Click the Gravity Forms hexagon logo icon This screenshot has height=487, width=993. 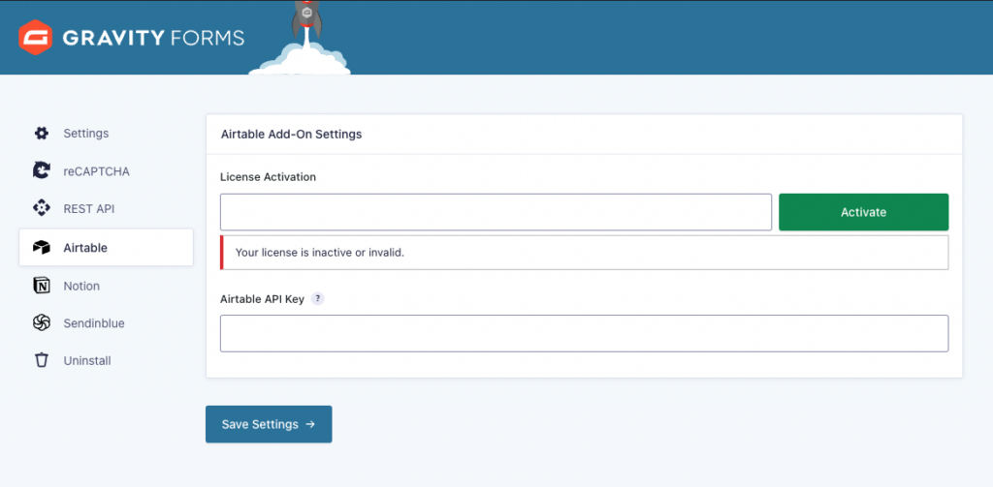click(37, 38)
